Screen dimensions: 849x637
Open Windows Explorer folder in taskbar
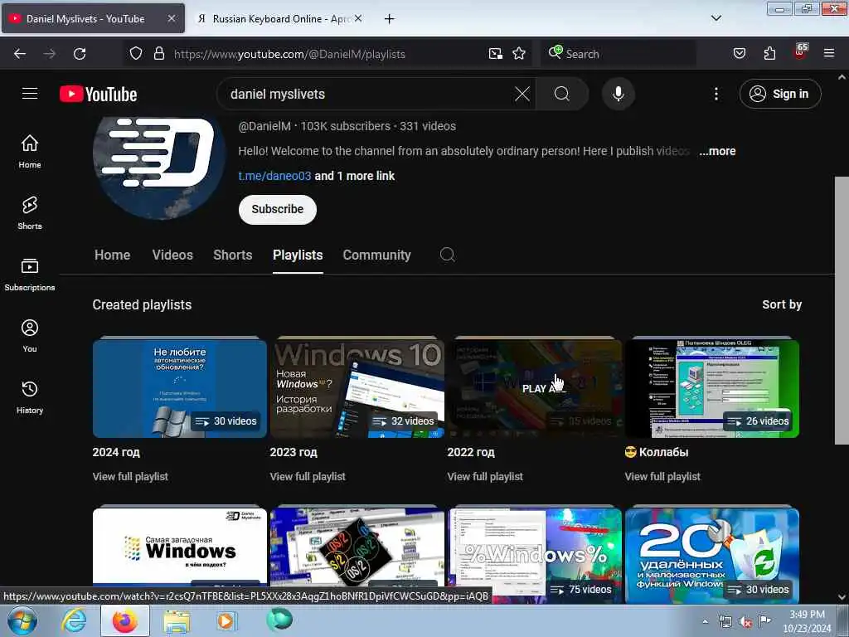coord(177,620)
